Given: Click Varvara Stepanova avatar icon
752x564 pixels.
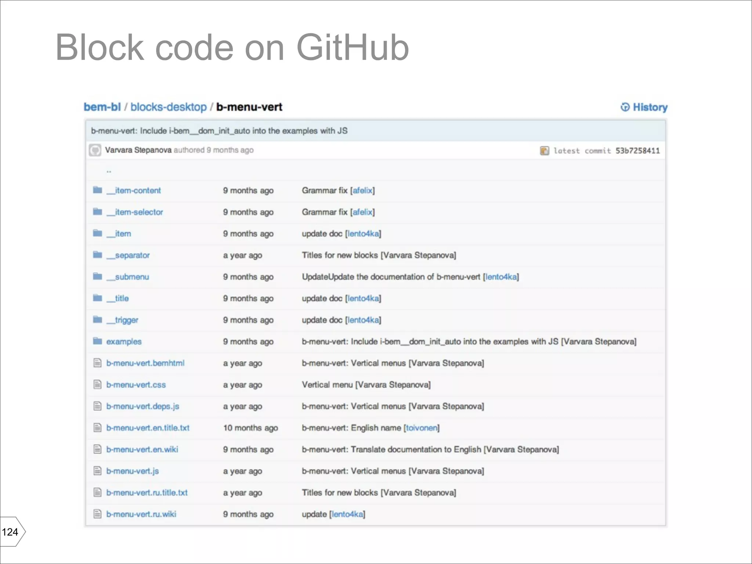Looking at the screenshot, I should tap(95, 150).
